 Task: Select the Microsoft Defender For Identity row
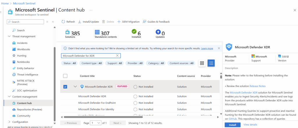pos(140,109)
